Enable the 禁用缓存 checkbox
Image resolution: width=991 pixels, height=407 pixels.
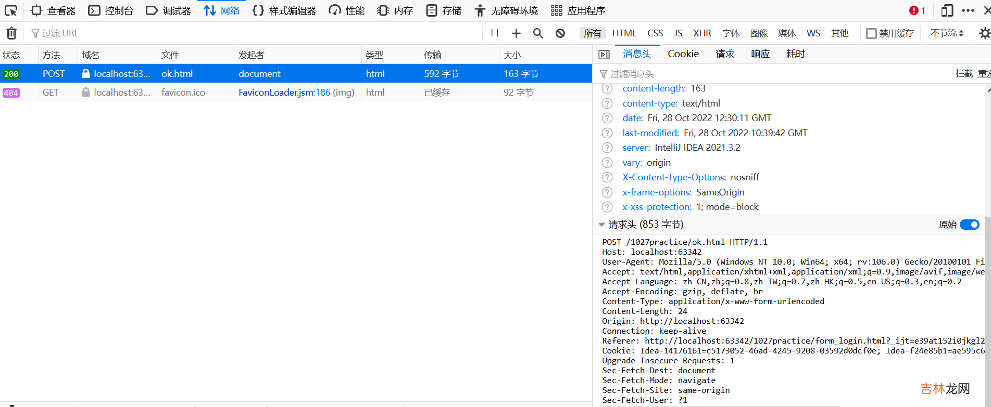[871, 33]
